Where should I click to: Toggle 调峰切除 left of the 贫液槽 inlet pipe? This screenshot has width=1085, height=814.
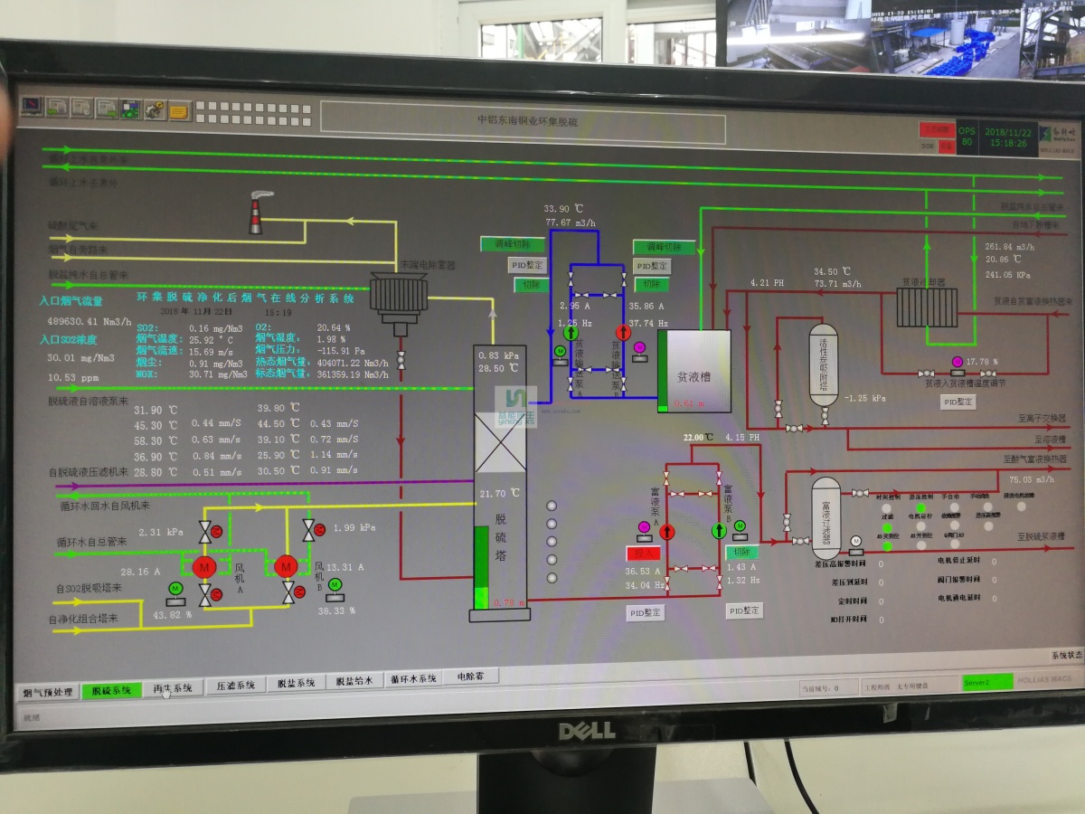tap(664, 246)
